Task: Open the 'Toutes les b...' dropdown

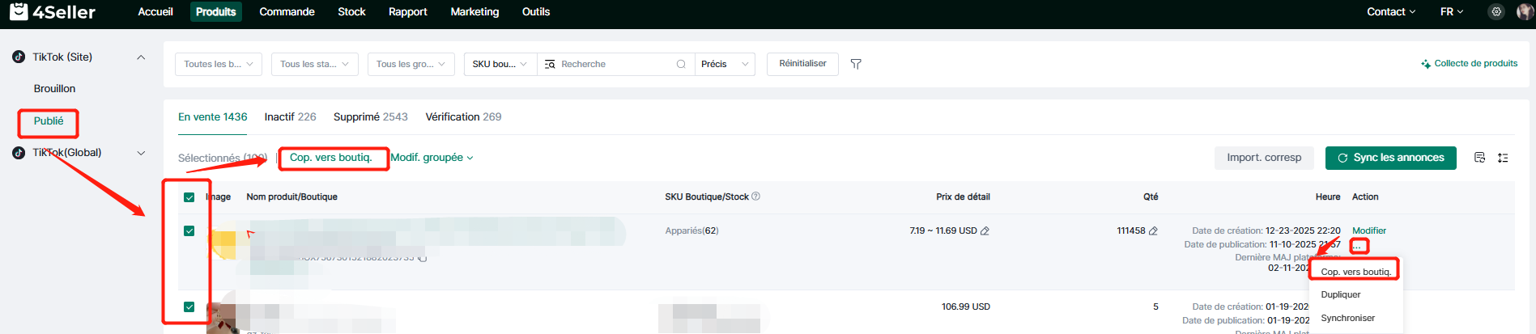Action: coord(218,64)
